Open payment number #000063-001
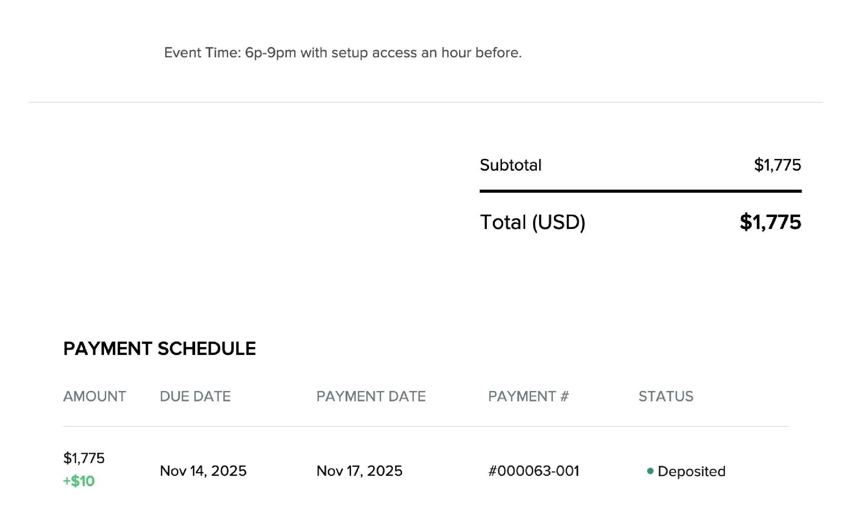This screenshot has width=852, height=506. [534, 471]
